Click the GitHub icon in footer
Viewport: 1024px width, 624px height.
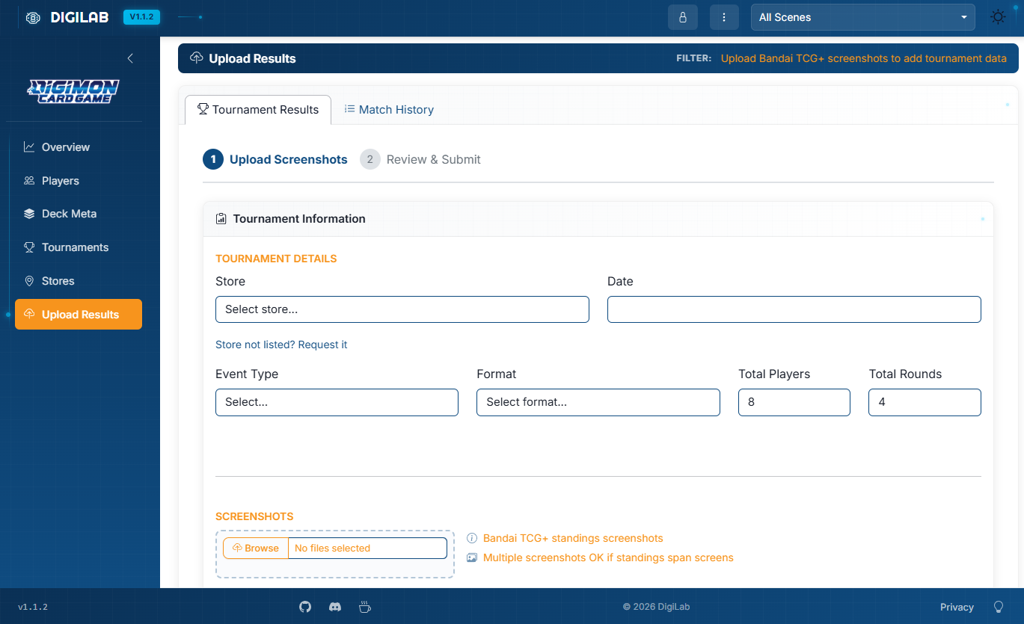[305, 607]
